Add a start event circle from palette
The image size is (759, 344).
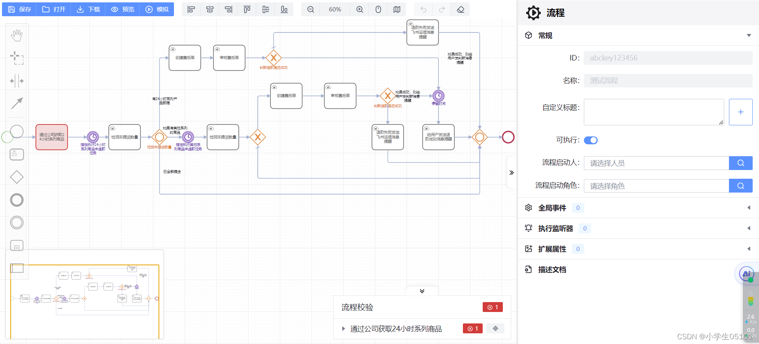17,132
